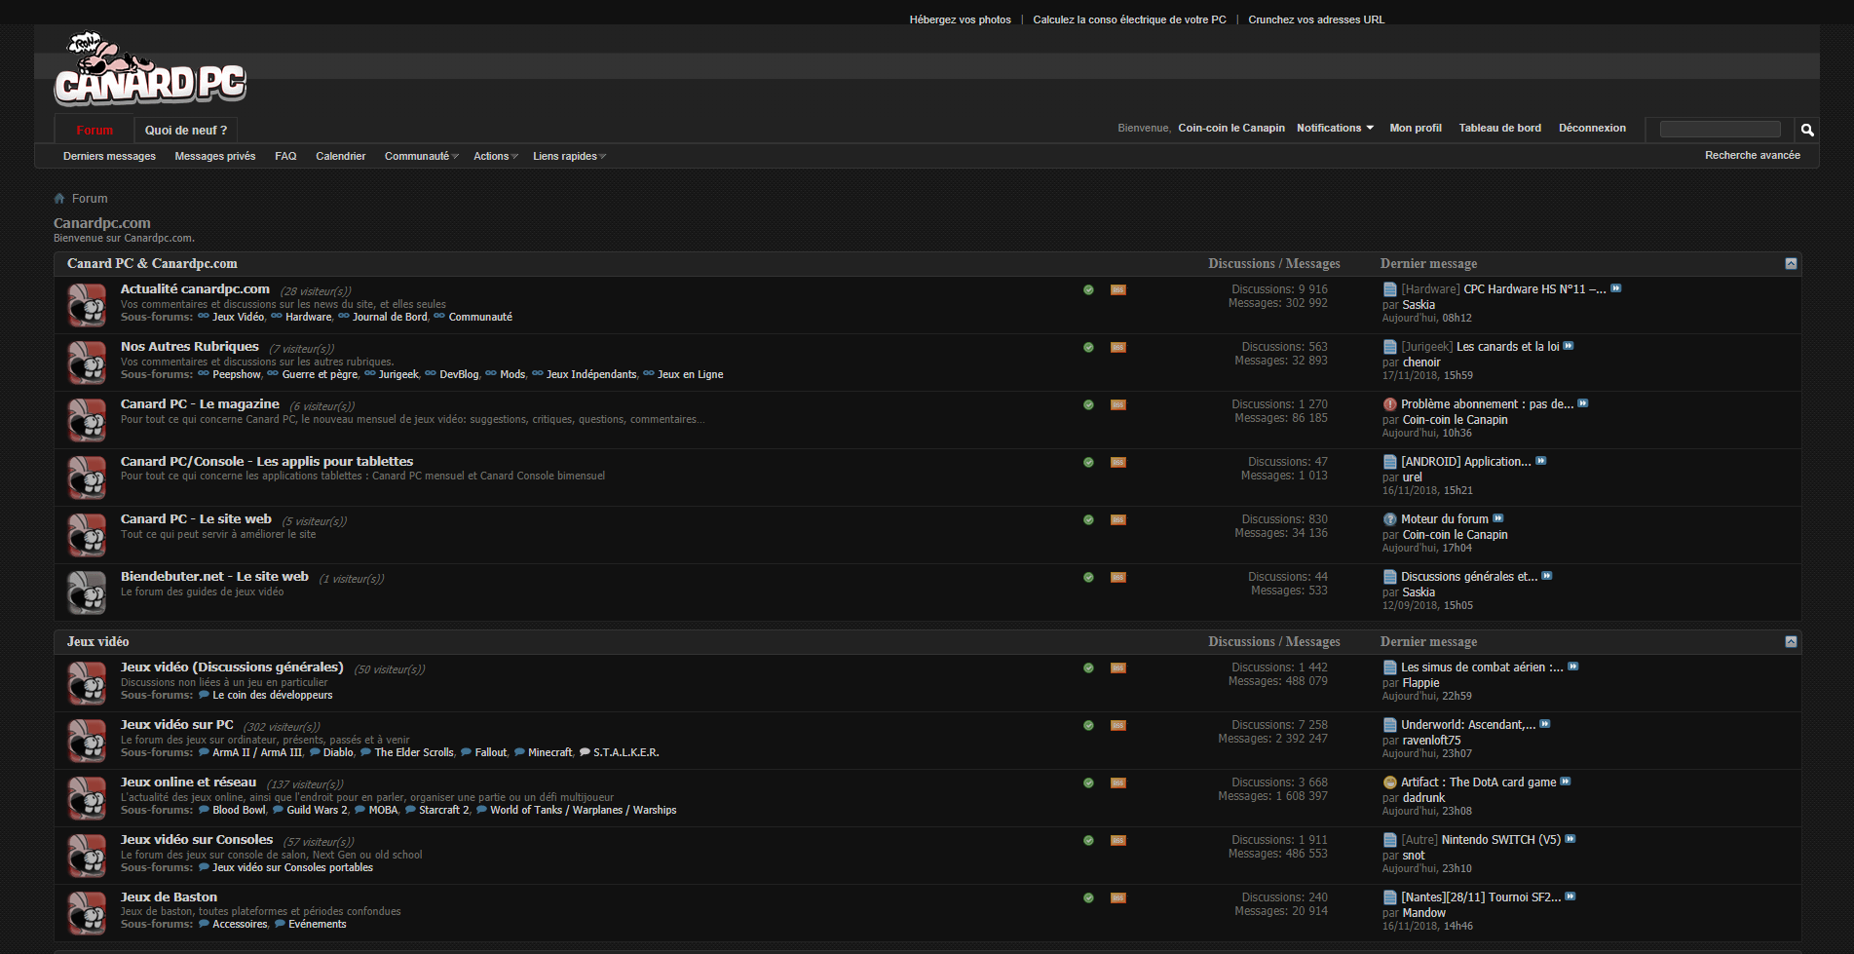Screen dimensions: 1854x954
Task: Open RSS feed for Nos Autres Rubriques
Action: (1118, 347)
